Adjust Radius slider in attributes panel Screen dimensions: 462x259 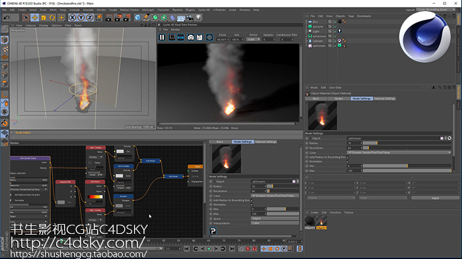tap(407, 143)
